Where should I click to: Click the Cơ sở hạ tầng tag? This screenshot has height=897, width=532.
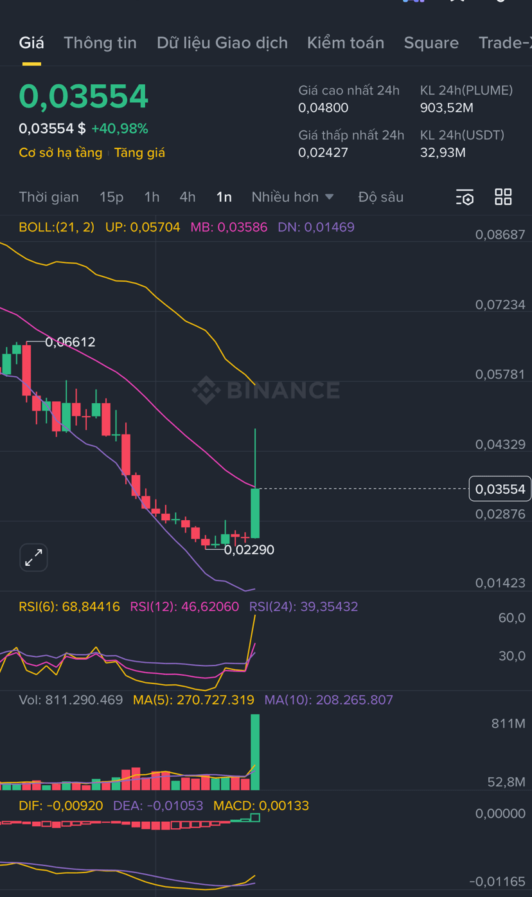(60, 152)
